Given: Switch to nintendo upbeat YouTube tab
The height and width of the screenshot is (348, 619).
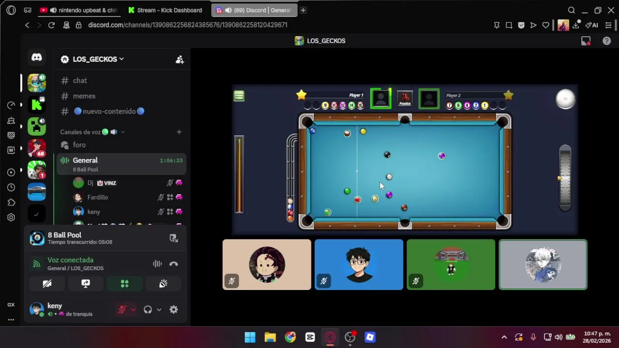Looking at the screenshot, I should 80,10.
